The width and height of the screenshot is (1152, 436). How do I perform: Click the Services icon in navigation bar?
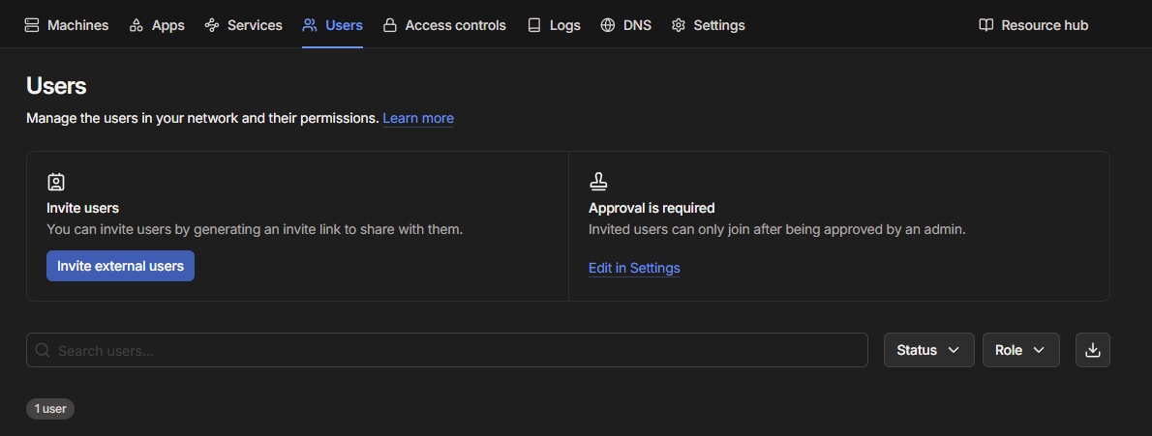pyautogui.click(x=212, y=25)
